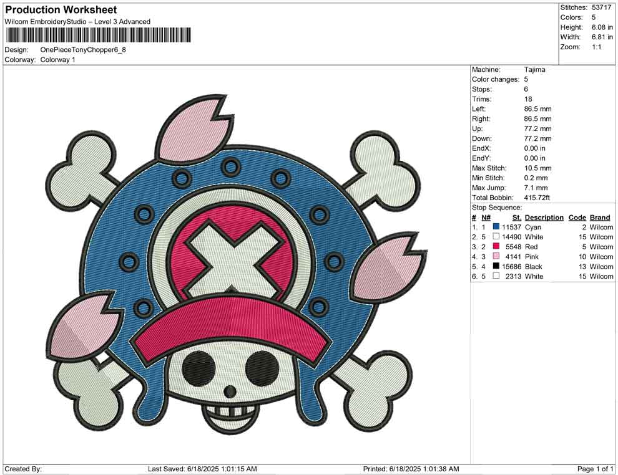Click the 'Cyan' description text
Image resolution: width=618 pixels, height=475 pixels.
click(533, 227)
